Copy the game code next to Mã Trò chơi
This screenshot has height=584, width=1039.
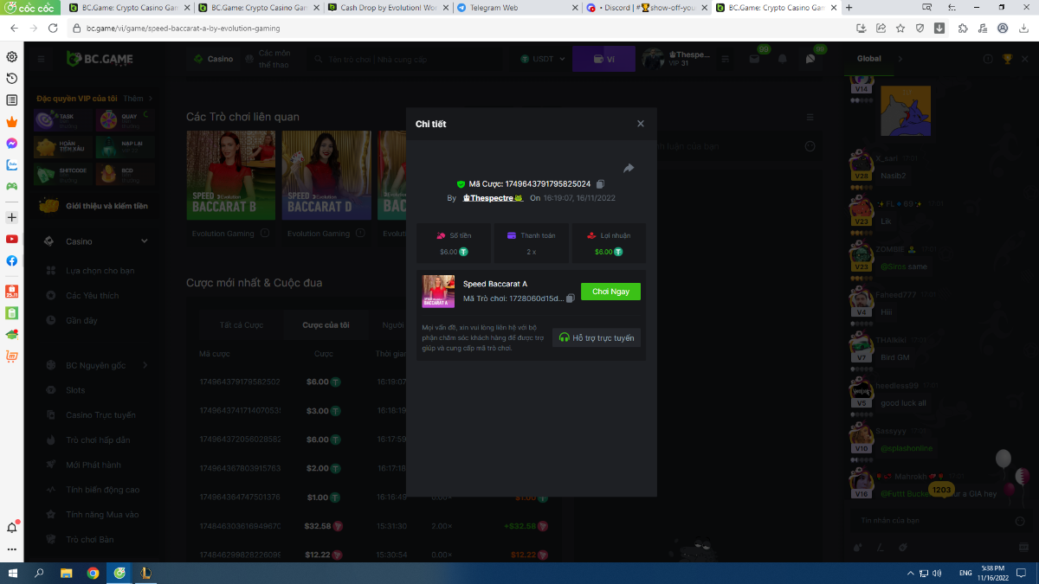coord(570,298)
